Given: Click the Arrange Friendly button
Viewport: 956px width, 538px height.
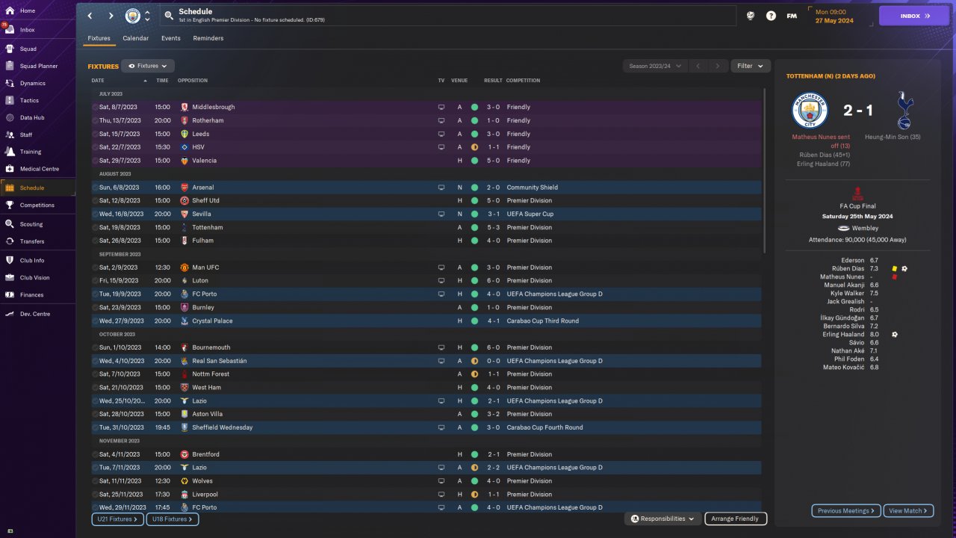Looking at the screenshot, I should point(736,519).
